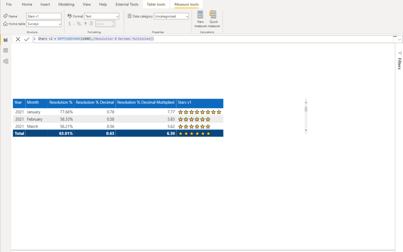Click the 6.30 total multiplied value

[171, 133]
